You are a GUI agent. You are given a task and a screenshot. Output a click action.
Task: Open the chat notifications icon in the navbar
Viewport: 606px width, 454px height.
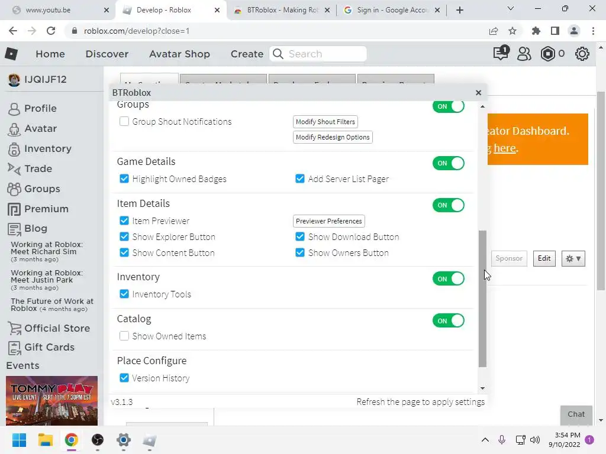point(501,53)
